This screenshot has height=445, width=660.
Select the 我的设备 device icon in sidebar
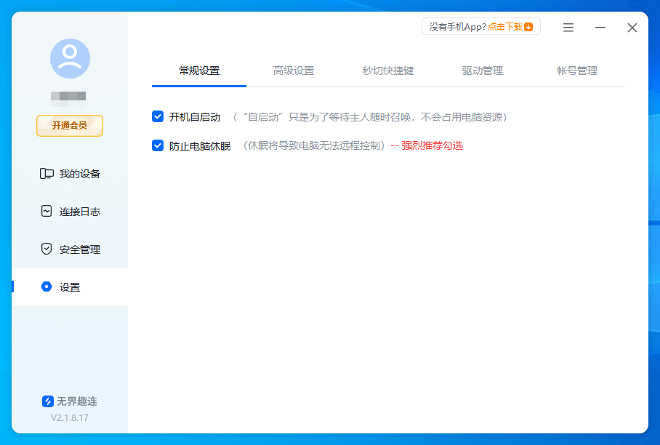pos(45,173)
